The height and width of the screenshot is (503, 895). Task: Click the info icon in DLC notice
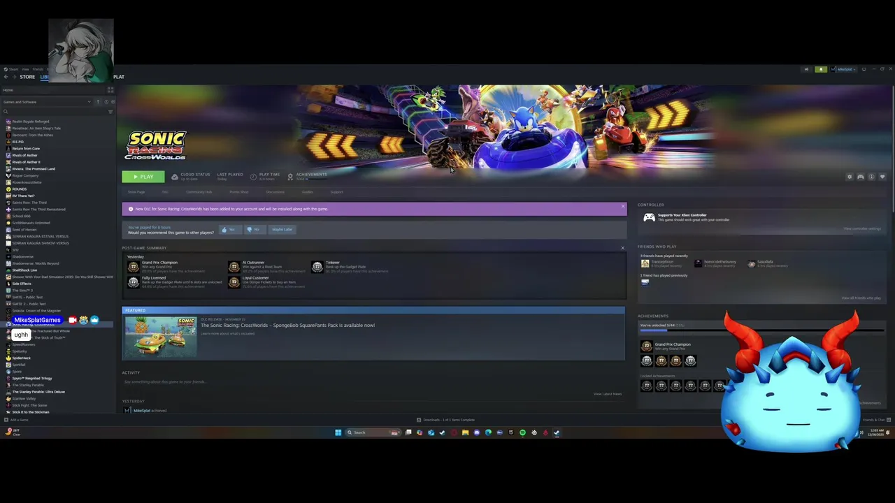click(x=131, y=209)
